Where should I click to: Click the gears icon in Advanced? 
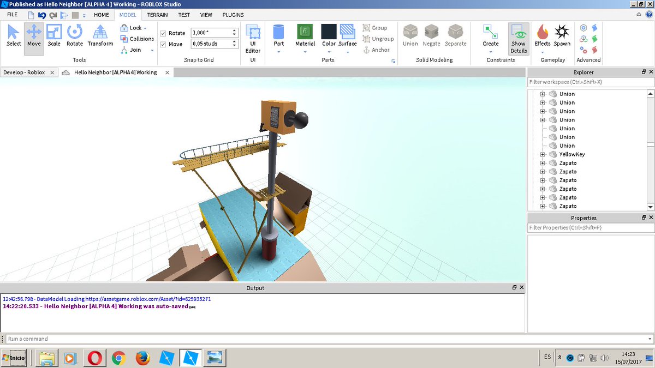[x=583, y=50]
